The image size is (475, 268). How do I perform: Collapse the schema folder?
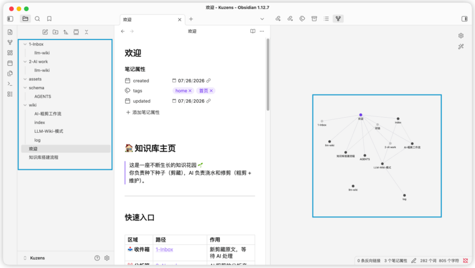coord(25,88)
